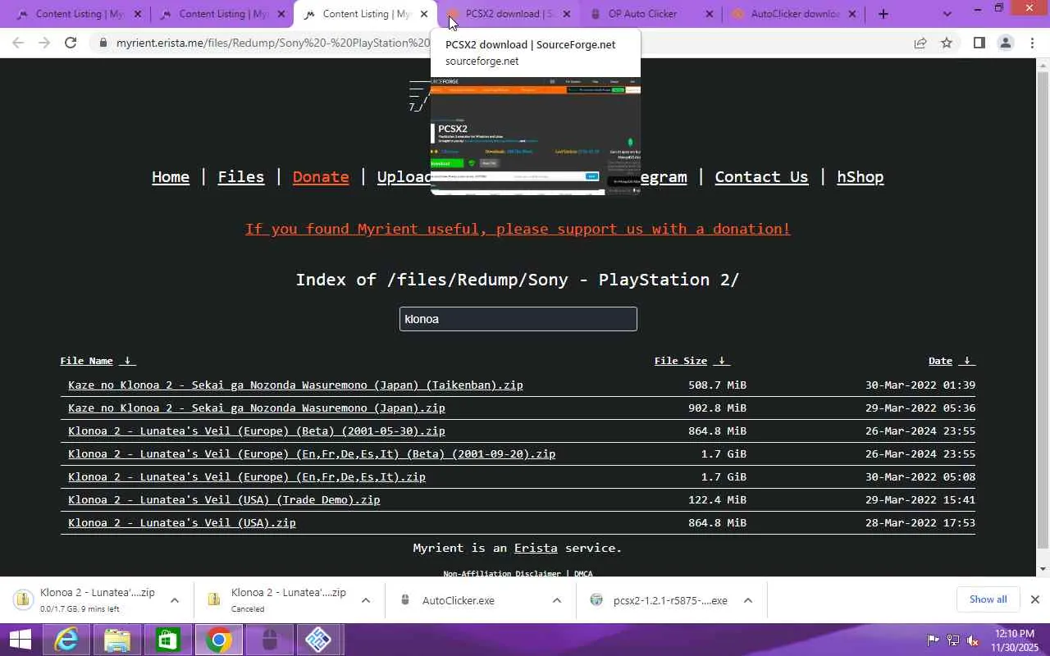Switch to the first Content Listing tab
1050x656 pixels.
click(x=80, y=14)
